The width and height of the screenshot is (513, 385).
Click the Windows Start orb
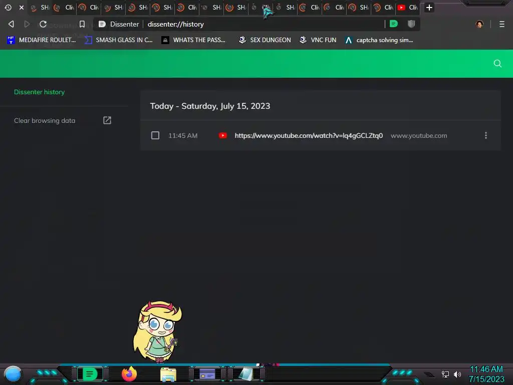click(x=13, y=374)
